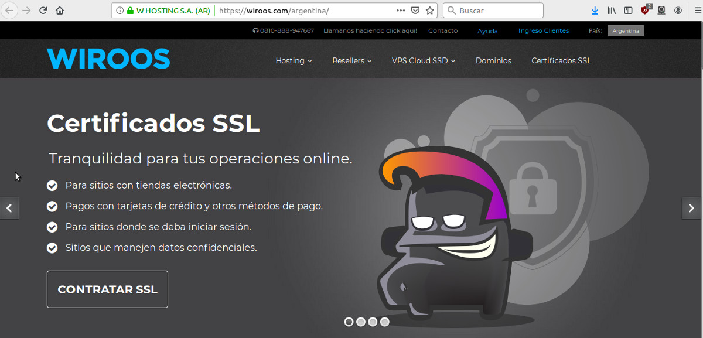Toggle the sidebar view icon
The width and height of the screenshot is (703, 338).
628,11
